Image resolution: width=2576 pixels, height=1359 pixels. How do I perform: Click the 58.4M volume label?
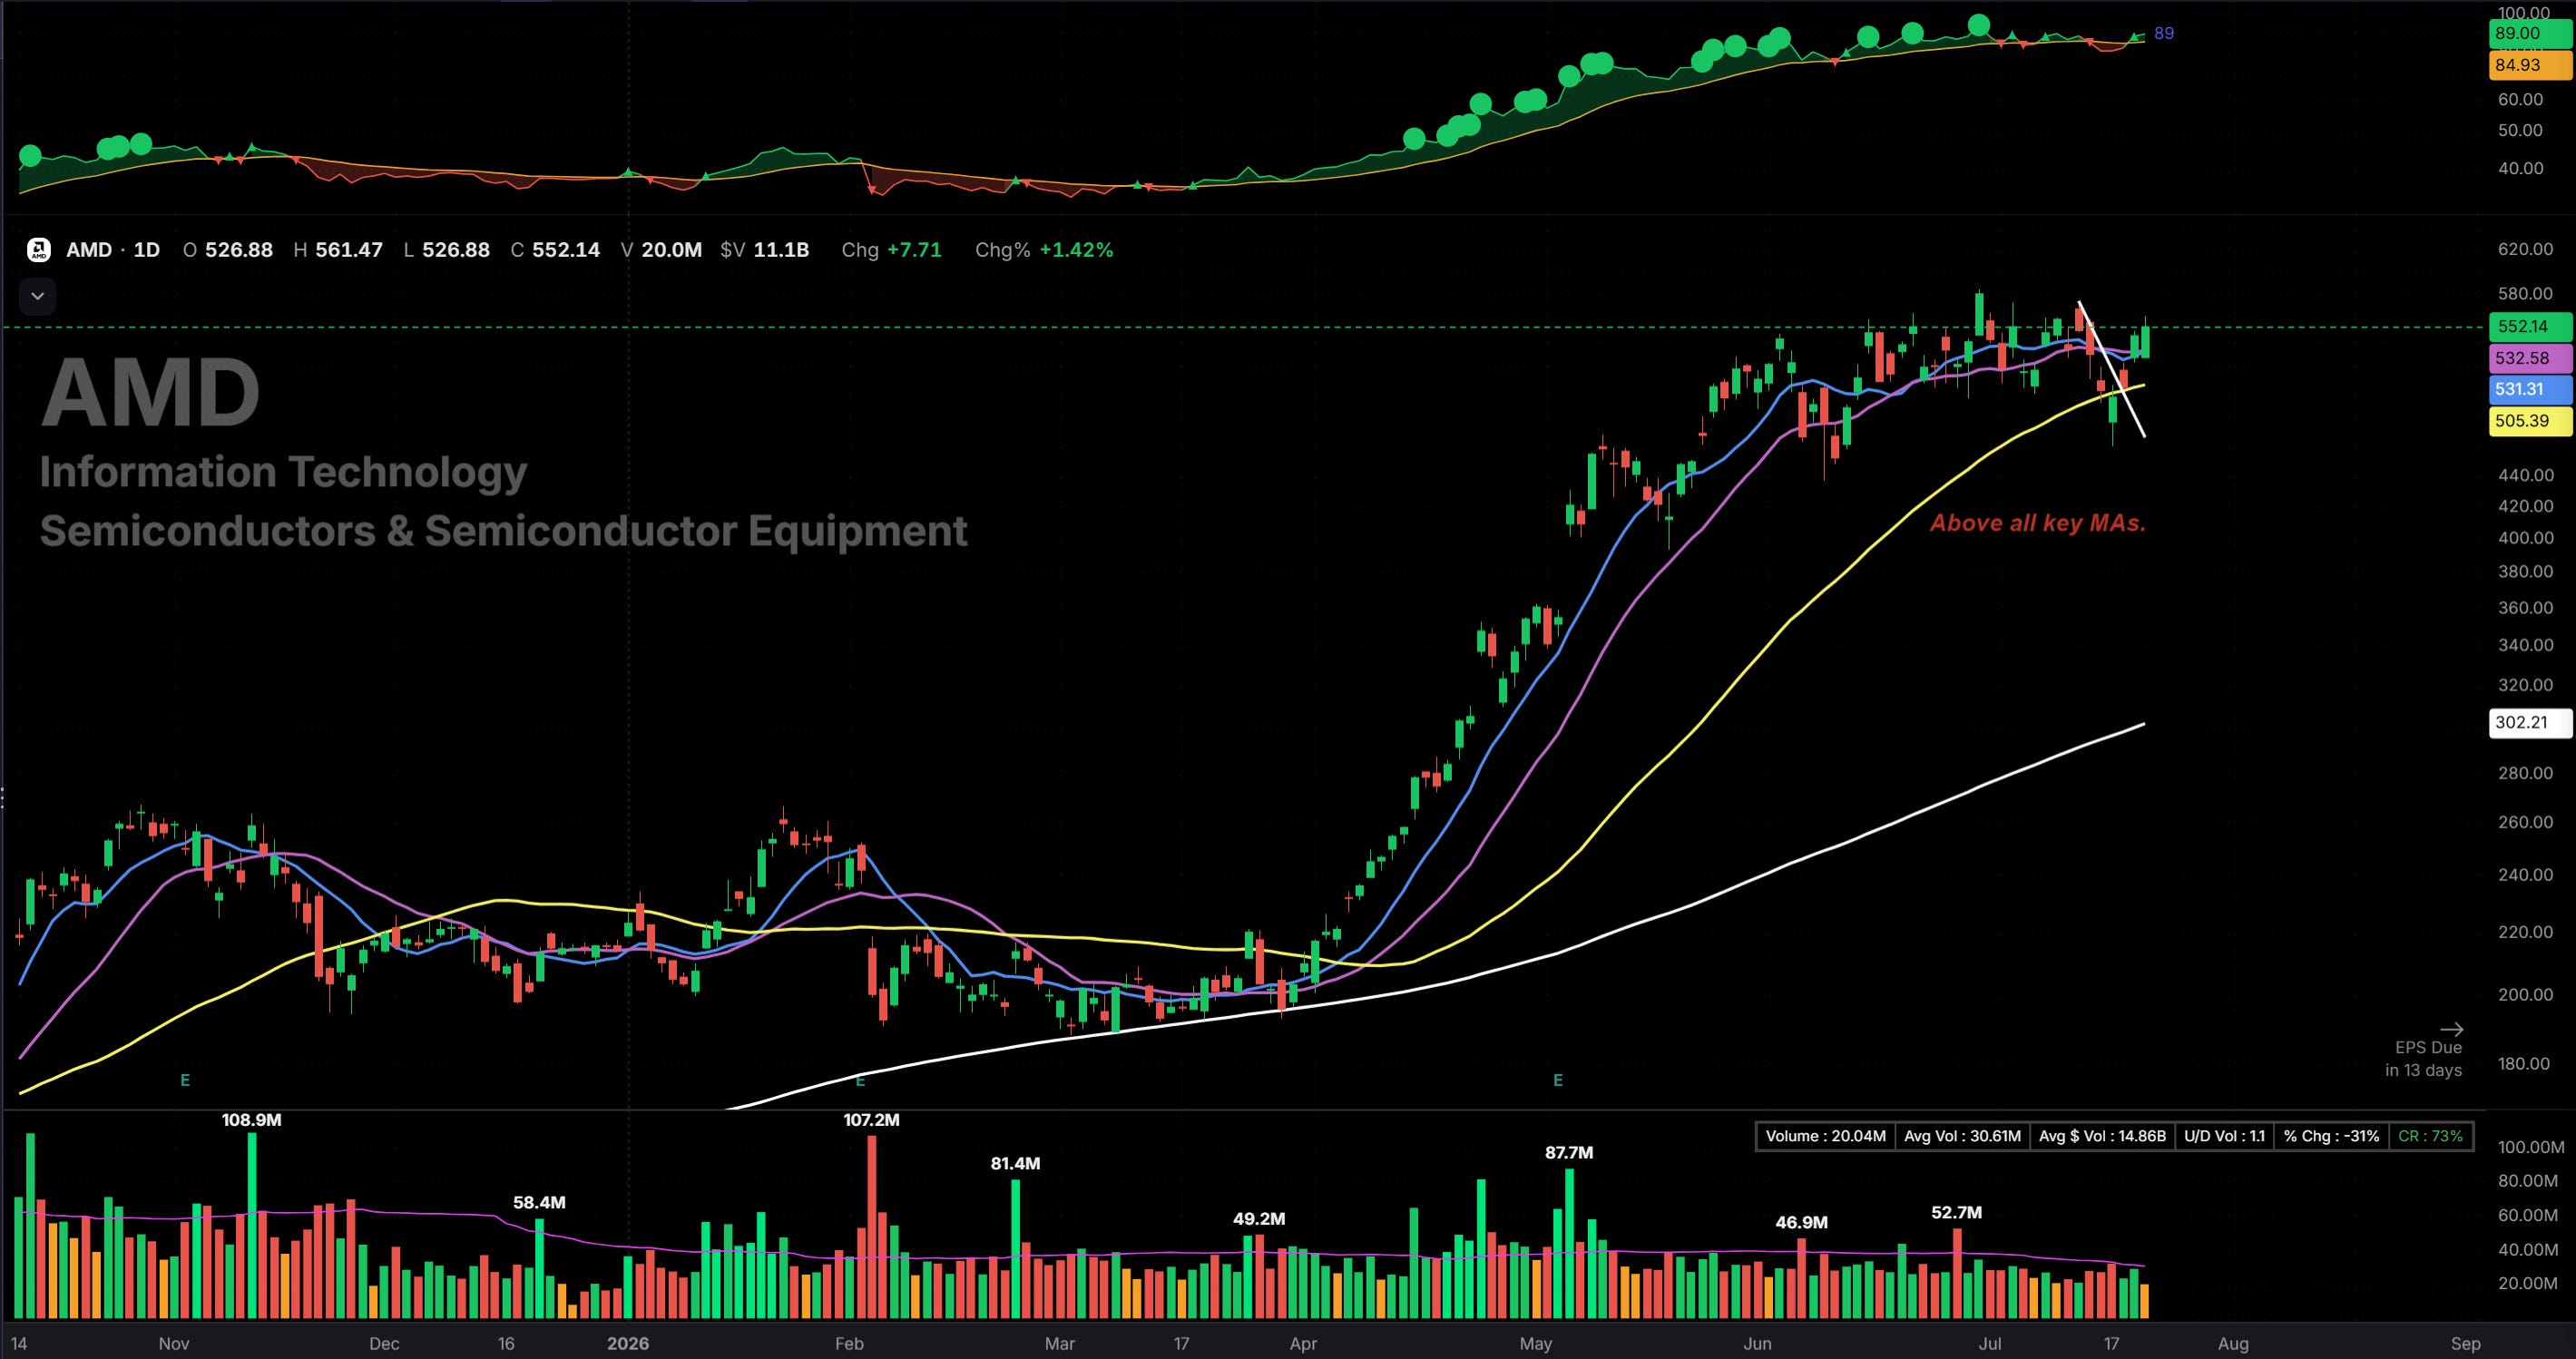point(539,1202)
